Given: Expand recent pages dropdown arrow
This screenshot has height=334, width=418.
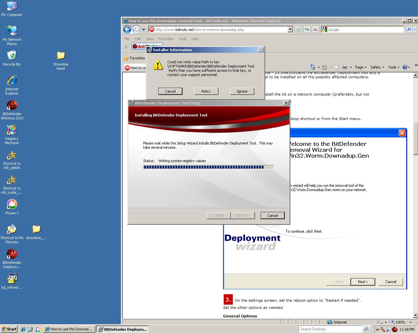Looking at the screenshot, I should pyautogui.click(x=143, y=30).
